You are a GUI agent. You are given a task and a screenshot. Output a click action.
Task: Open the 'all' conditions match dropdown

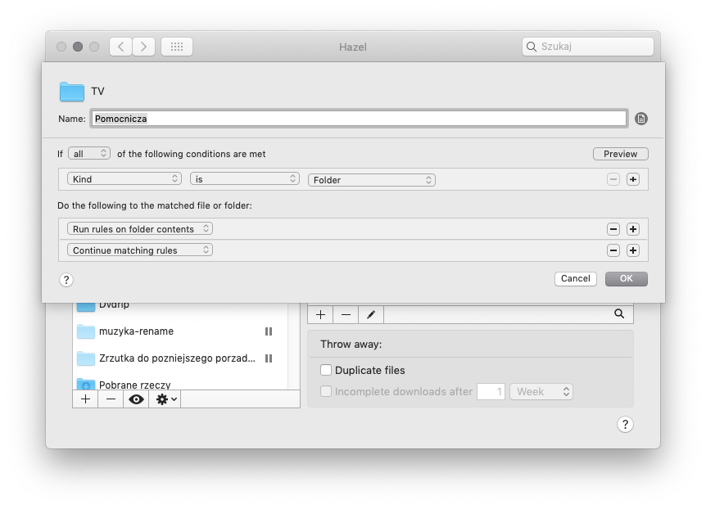(x=89, y=154)
